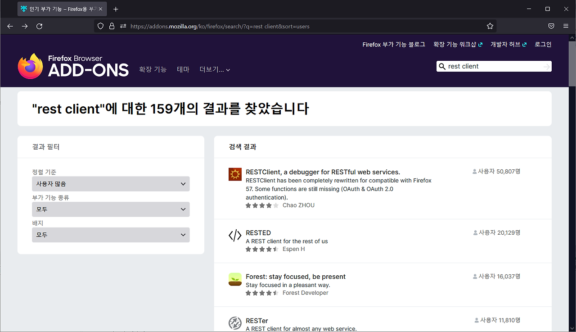576x332 pixels.
Task: Select the add-ons search browser tab
Action: (63, 9)
